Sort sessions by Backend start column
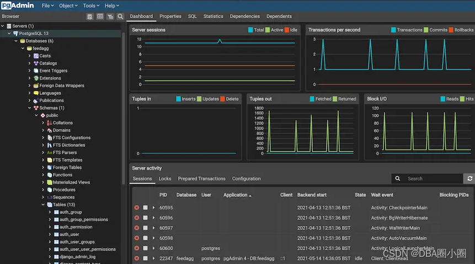The image size is (475, 264). [x=312, y=195]
